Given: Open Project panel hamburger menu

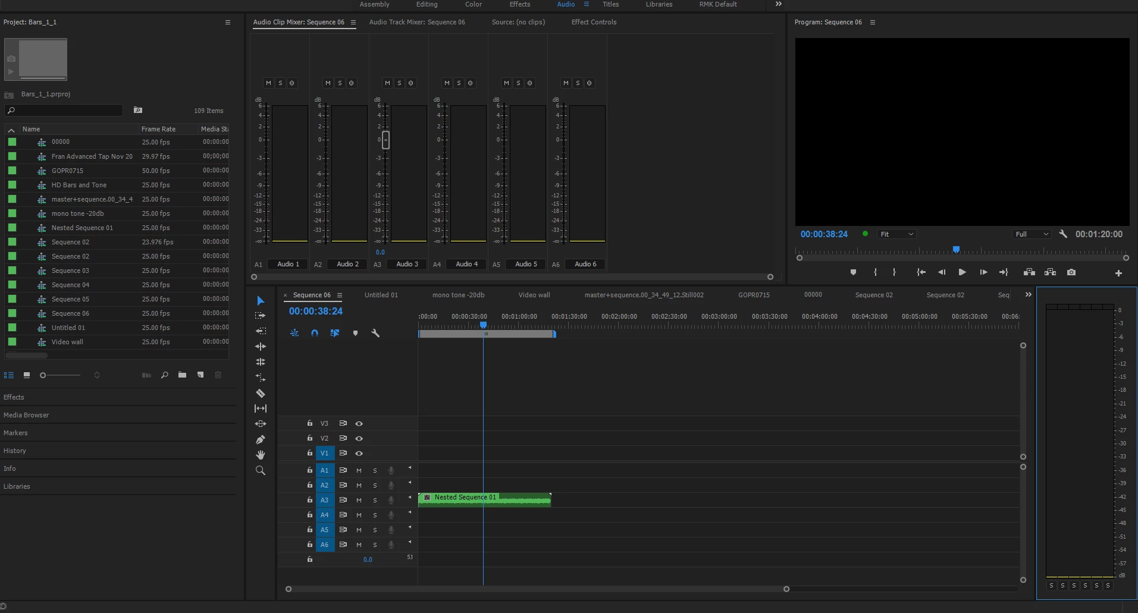Looking at the screenshot, I should click(x=227, y=22).
